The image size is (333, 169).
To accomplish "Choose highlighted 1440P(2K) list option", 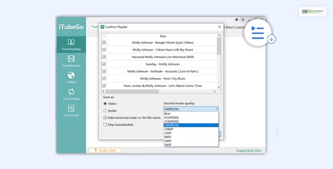I will (x=191, y=125).
